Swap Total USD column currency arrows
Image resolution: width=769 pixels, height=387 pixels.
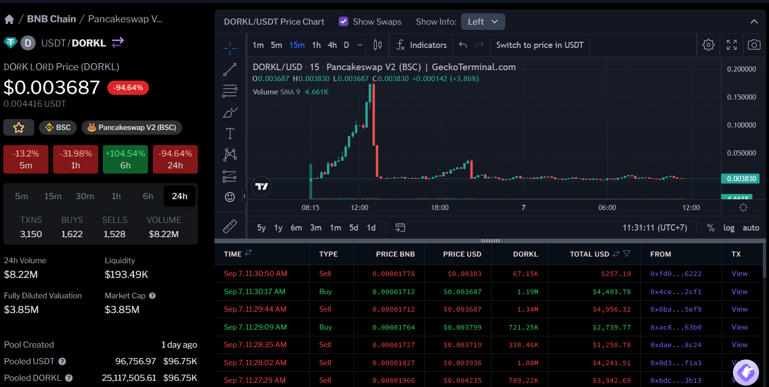click(x=616, y=254)
